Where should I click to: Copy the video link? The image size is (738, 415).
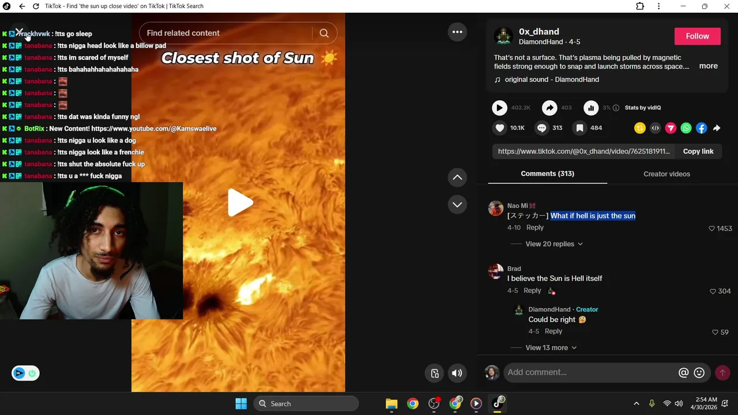click(x=698, y=152)
